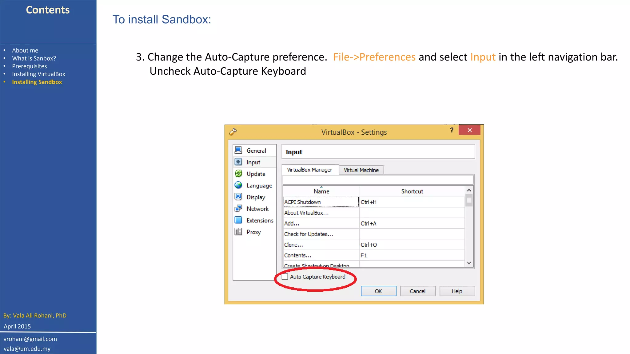Click the wrench icon in the title bar
The width and height of the screenshot is (630, 354).
pos(233,132)
